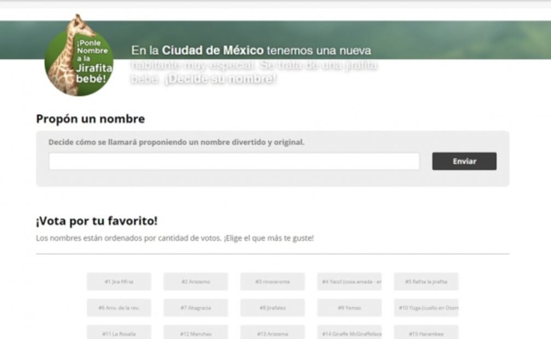Click the Ciudad de México banner headline

click(212, 51)
